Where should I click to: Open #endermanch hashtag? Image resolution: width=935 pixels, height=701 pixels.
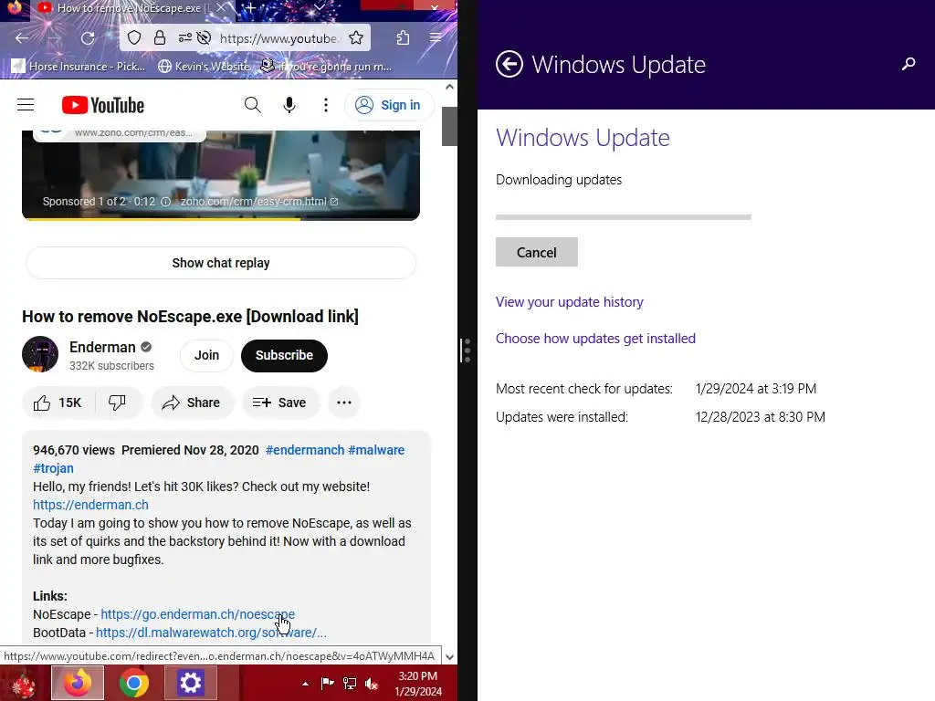pos(305,450)
